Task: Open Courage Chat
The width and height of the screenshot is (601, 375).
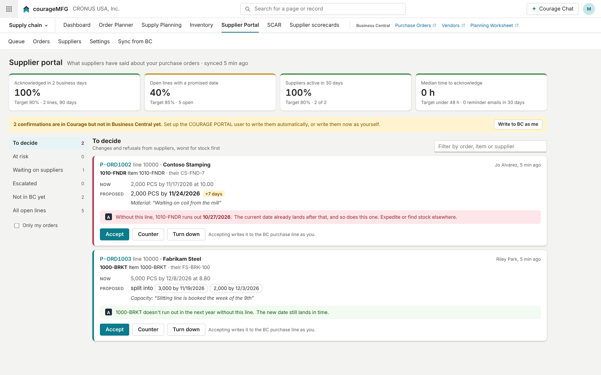Action: 552,9
